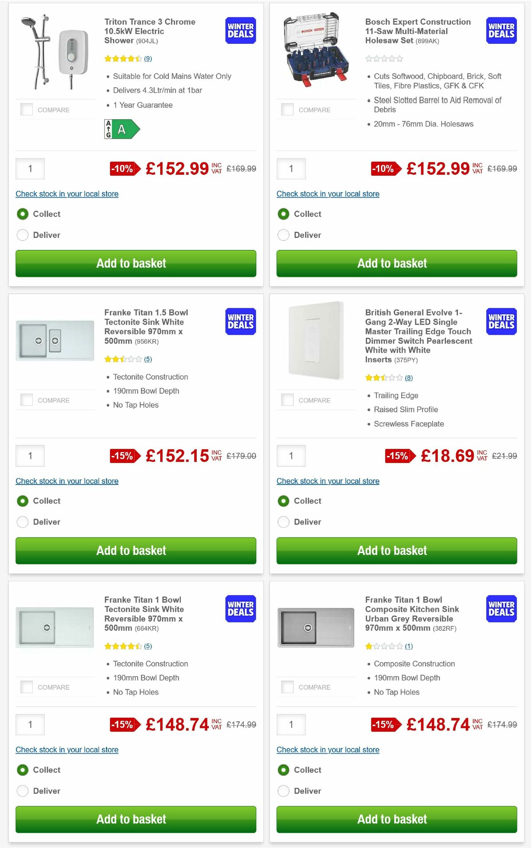Click the quantity field for the Triton shower
The width and height of the screenshot is (532, 848).
coord(30,169)
